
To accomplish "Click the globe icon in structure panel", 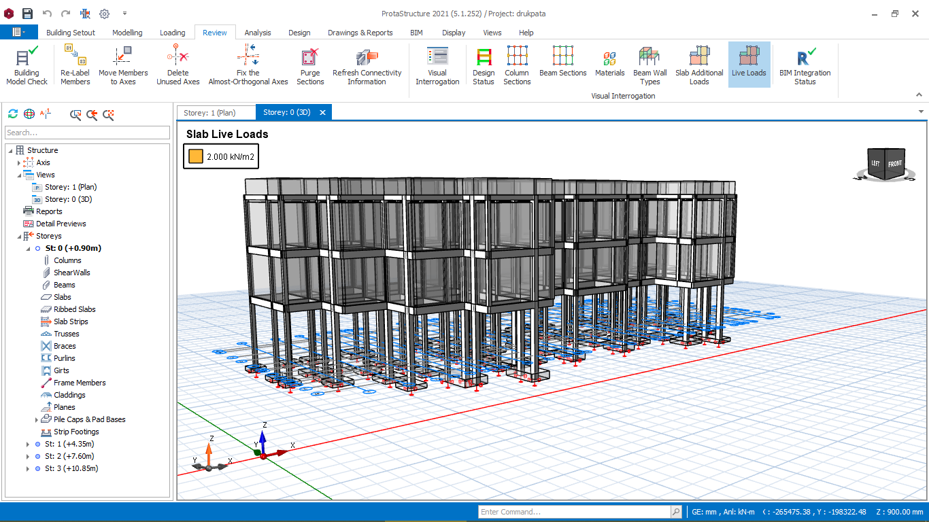I will tap(29, 114).
